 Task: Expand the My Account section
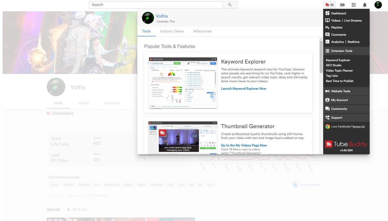339,100
